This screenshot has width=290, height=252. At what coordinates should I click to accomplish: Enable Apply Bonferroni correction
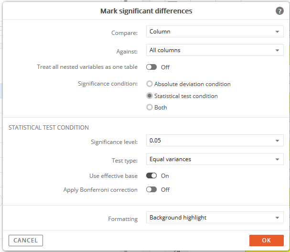[151, 189]
